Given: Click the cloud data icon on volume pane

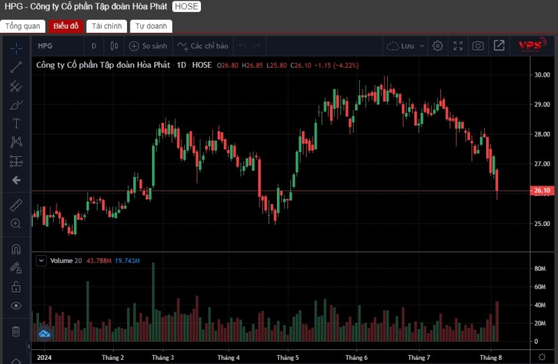Looking at the screenshot, I should (x=45, y=334).
